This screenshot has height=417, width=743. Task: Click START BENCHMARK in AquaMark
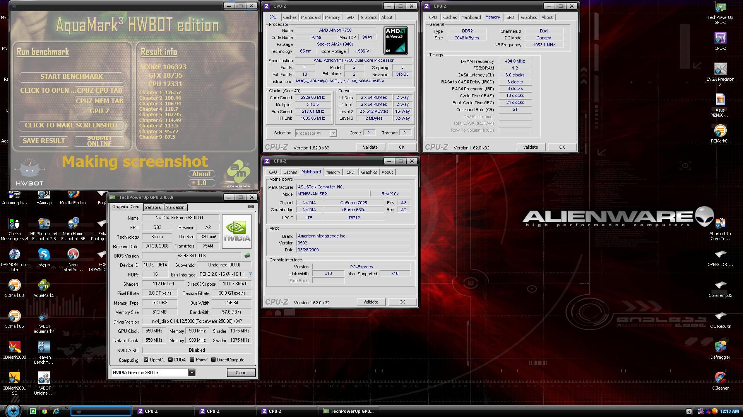(72, 76)
